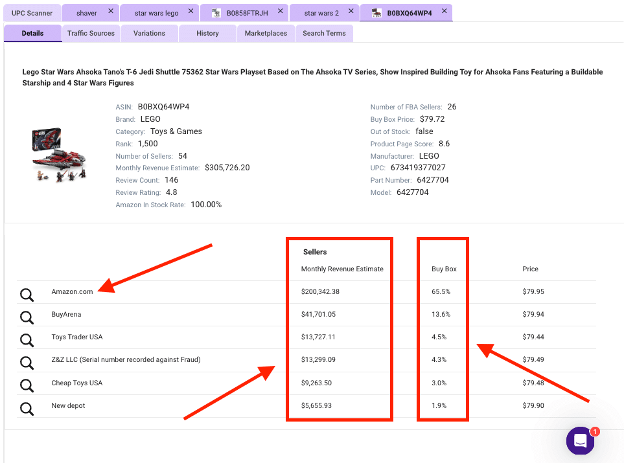The image size is (624, 463).
Task: Click the magnifier icon beside New depot
Action: pos(27,409)
